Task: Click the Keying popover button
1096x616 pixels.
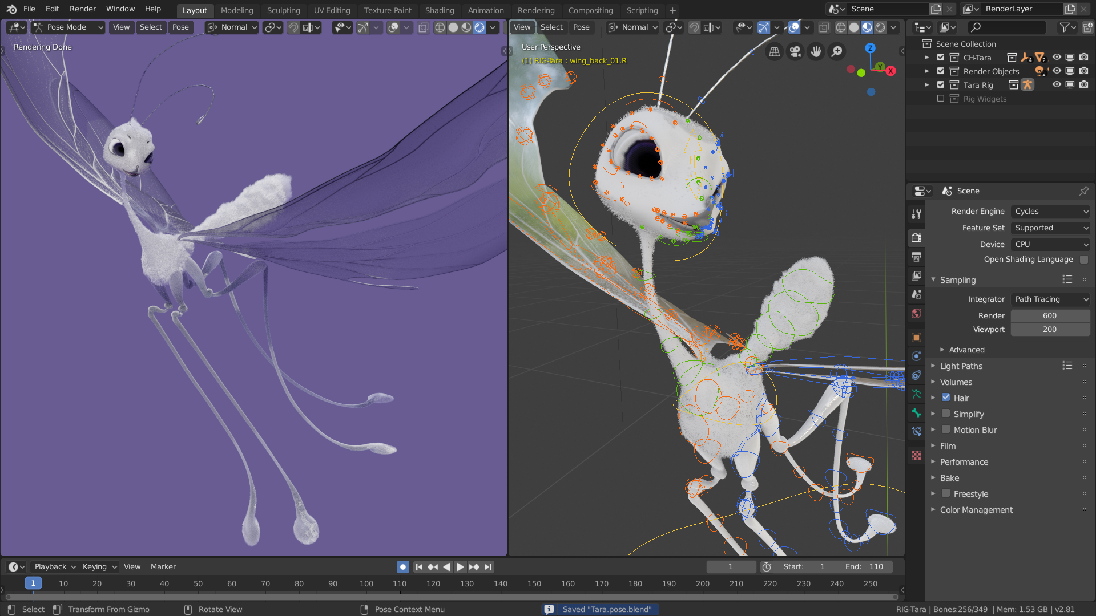Action: click(99, 566)
